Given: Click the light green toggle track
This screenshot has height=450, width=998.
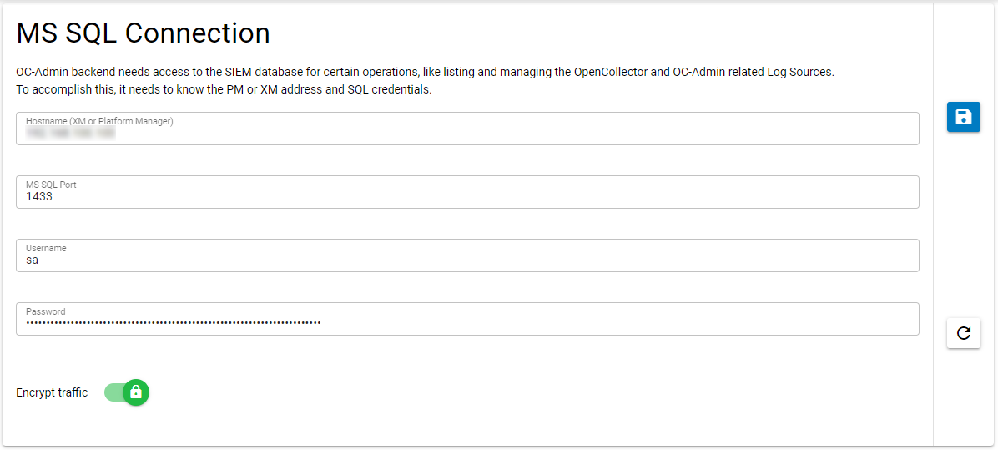Looking at the screenshot, I should pos(114,392).
